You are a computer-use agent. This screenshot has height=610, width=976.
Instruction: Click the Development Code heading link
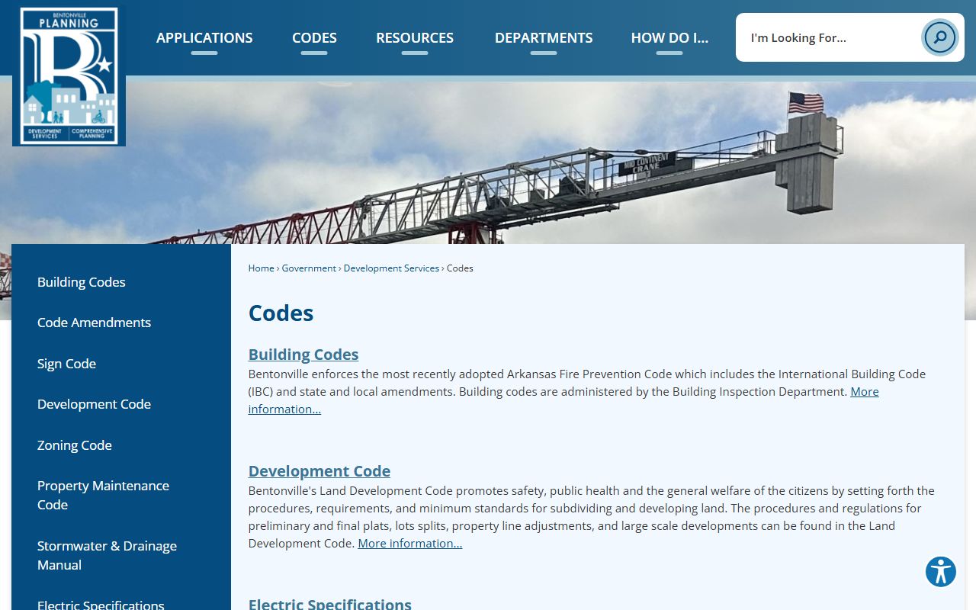point(319,471)
